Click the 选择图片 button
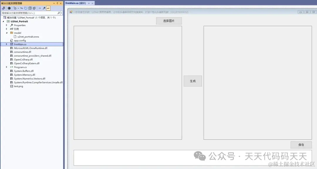This screenshot has width=317, height=169. [x=169, y=21]
